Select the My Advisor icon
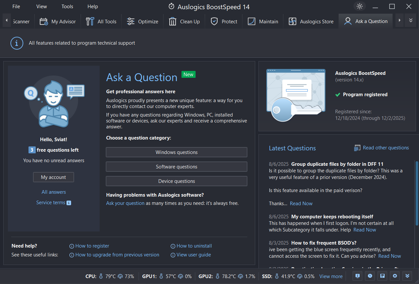Image resolution: width=419 pixels, height=284 pixels. (x=44, y=21)
